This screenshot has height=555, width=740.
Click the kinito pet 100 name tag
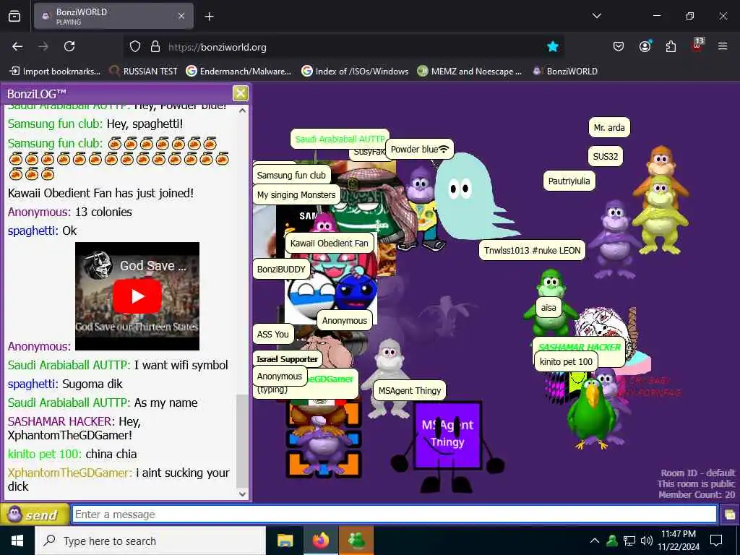pyautogui.click(x=565, y=362)
